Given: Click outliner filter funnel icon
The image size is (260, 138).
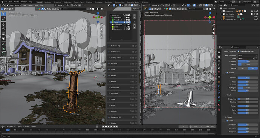Looking at the screenshot, I should coord(252,5).
